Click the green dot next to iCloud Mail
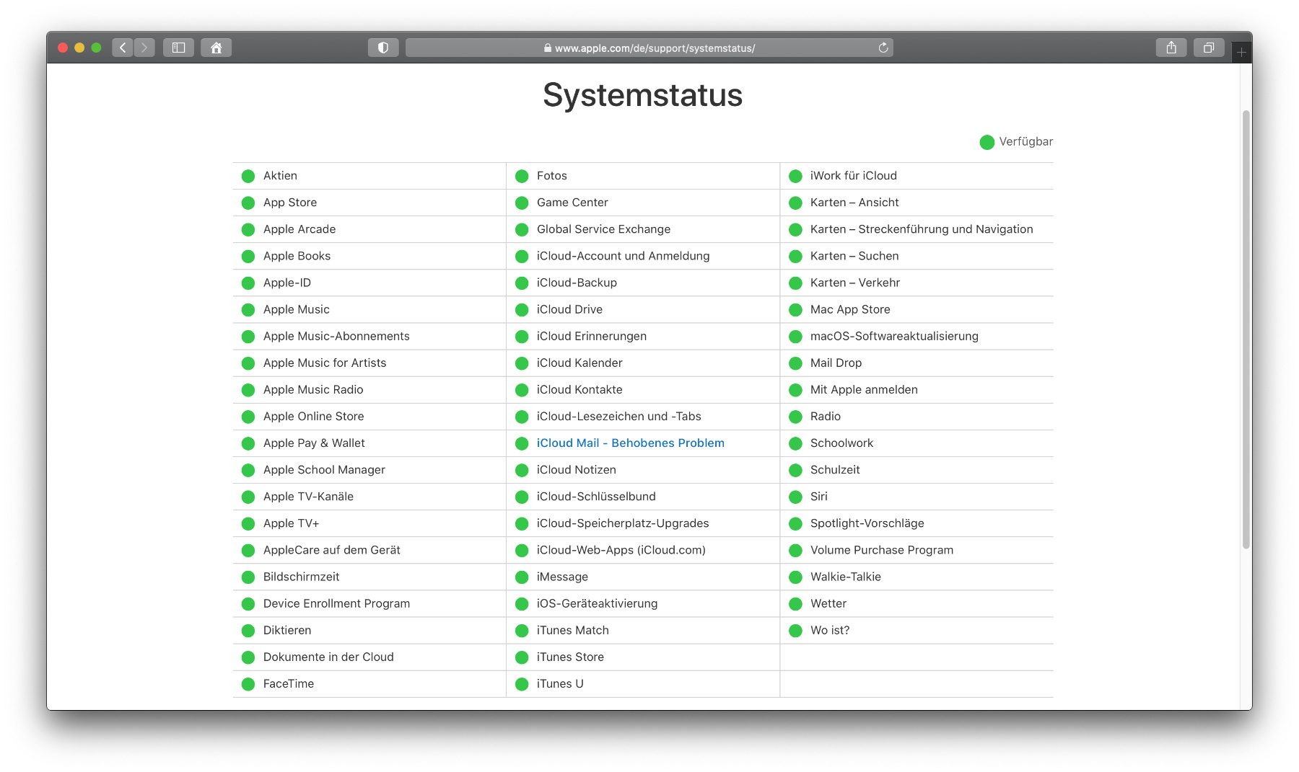This screenshot has height=772, width=1299. pos(522,443)
